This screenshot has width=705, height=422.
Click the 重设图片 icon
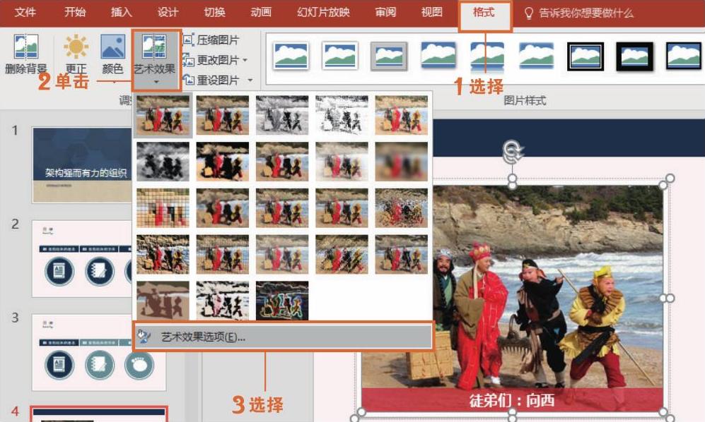pyautogui.click(x=189, y=80)
